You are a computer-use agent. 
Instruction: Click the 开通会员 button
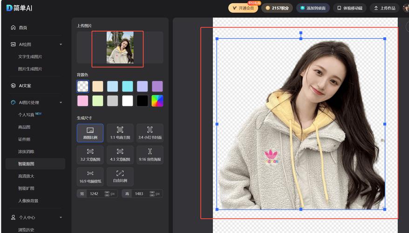click(x=243, y=8)
